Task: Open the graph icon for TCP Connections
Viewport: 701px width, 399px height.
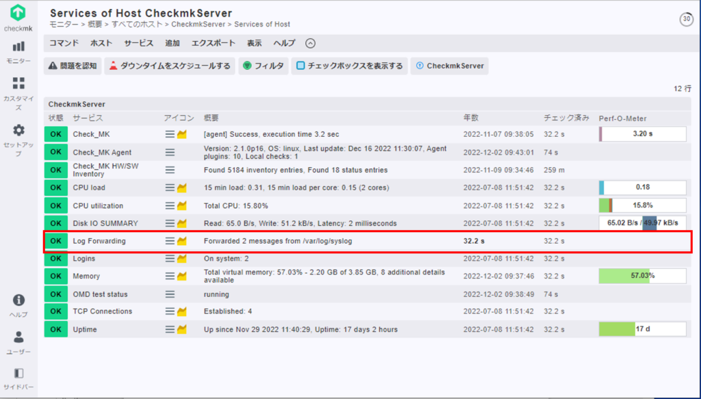Action: [182, 311]
